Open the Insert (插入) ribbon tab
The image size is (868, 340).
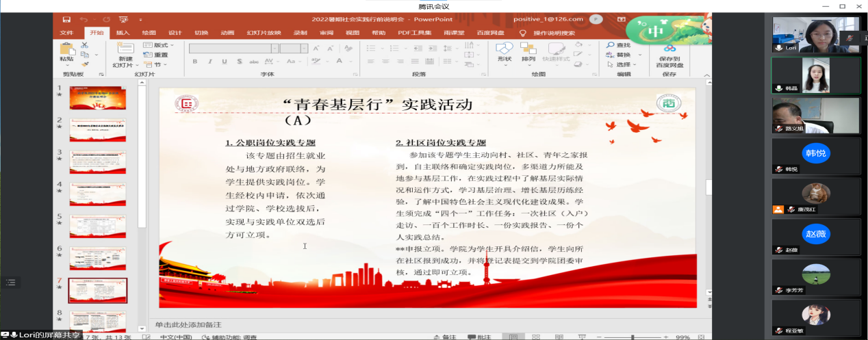coord(123,32)
